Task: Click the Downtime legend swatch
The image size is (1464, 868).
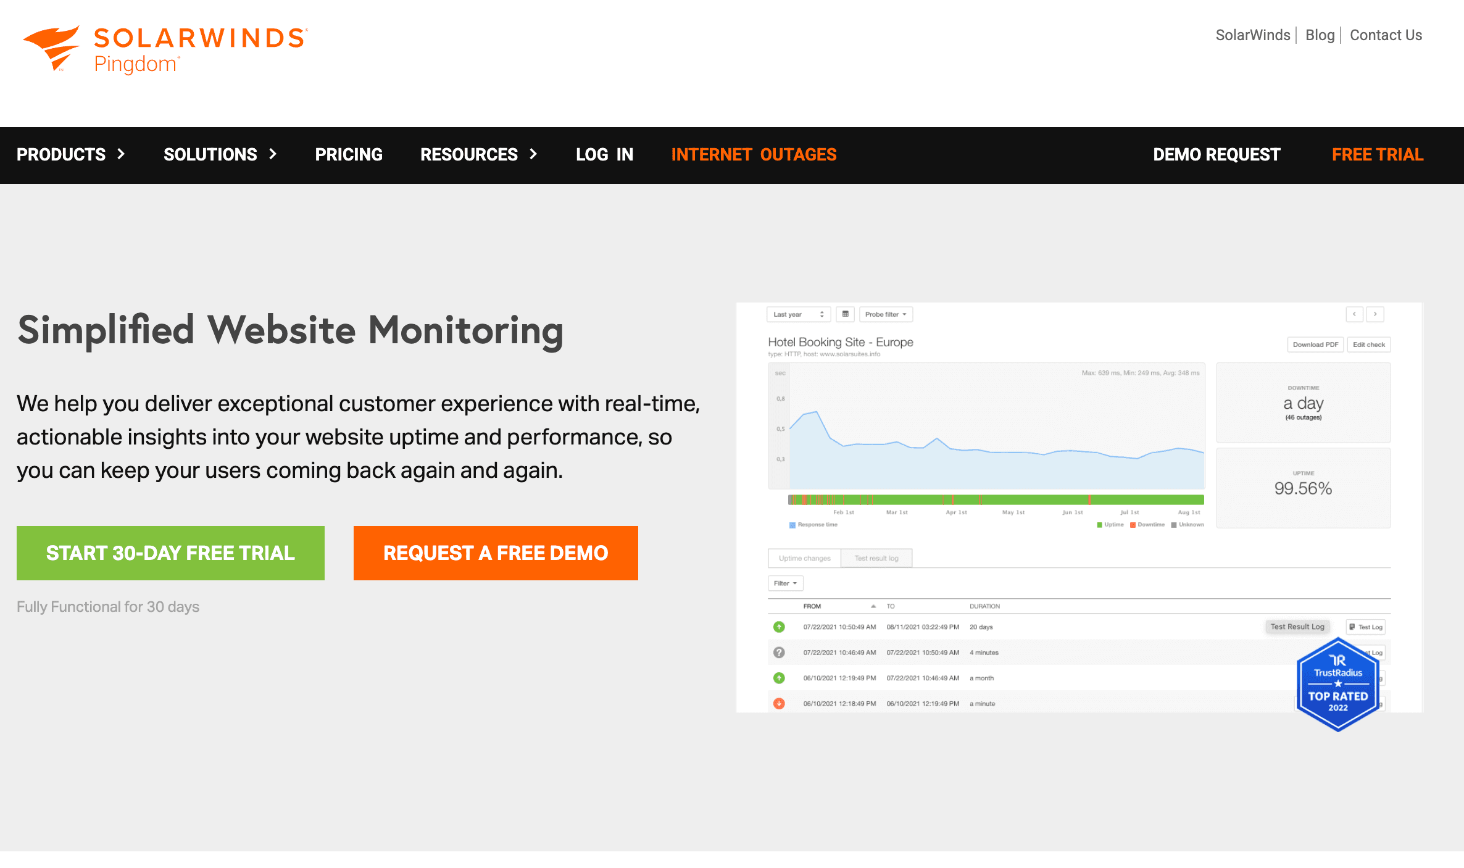Action: coord(1133,525)
